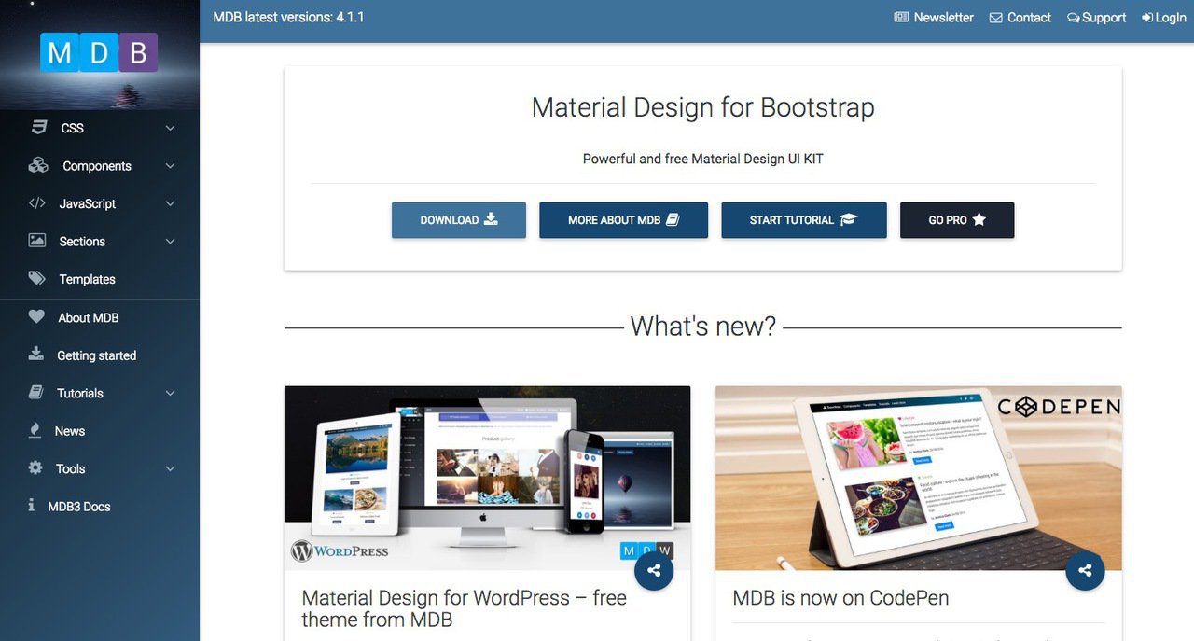Screen dimensions: 1194x641
Task: Click the Support chat bubbles icon
Action: [1074, 18]
